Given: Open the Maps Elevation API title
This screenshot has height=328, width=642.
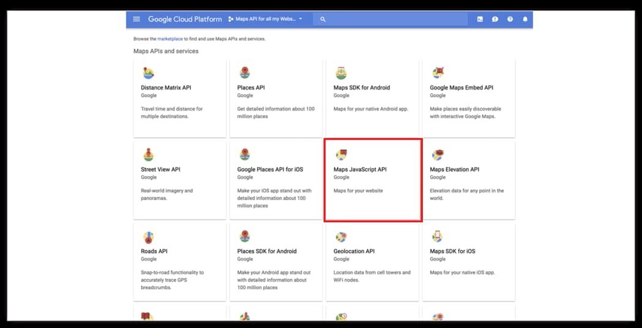Looking at the screenshot, I should point(455,170).
